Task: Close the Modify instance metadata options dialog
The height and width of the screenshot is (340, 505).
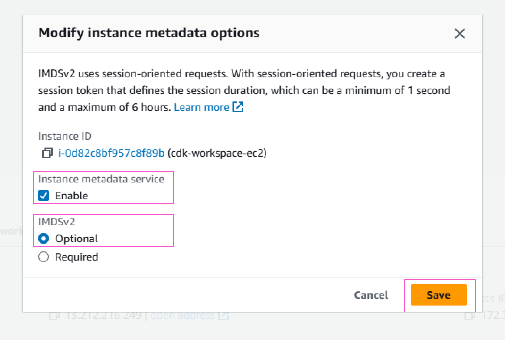Action: [459, 33]
